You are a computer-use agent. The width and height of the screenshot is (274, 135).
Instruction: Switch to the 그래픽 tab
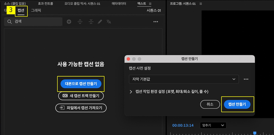[x=36, y=11]
